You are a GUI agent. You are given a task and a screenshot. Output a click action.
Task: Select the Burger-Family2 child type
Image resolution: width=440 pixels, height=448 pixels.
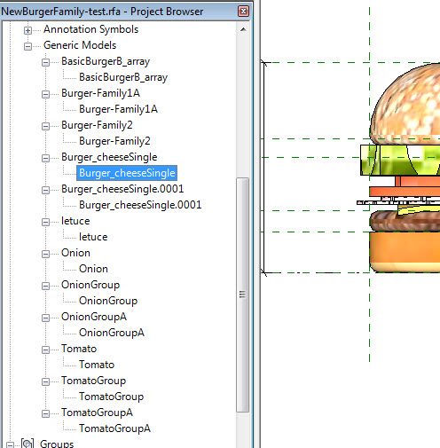114,141
